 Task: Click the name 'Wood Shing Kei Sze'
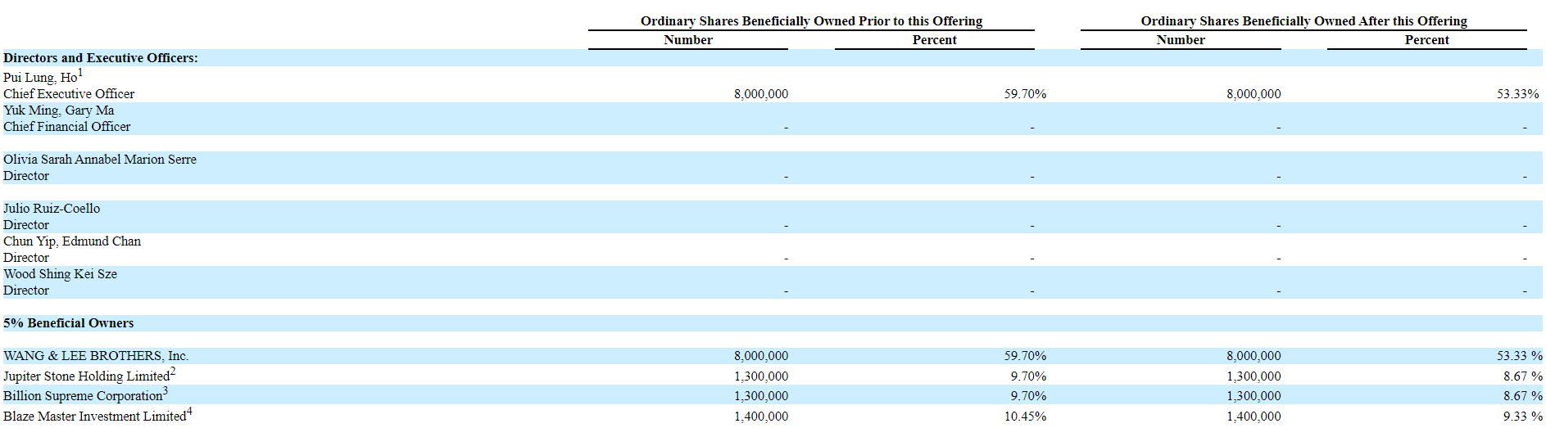click(60, 274)
